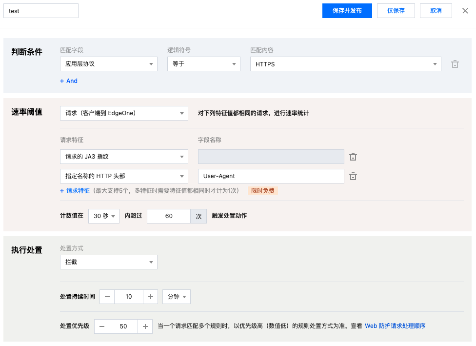Viewport: 476px width, 346px height.
Task: Open the 30 秒 counting period dropdown
Action: (x=103, y=216)
